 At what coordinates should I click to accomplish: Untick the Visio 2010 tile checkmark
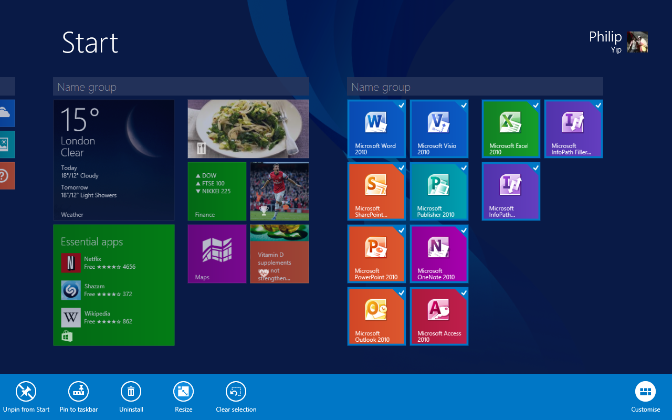[x=464, y=105]
